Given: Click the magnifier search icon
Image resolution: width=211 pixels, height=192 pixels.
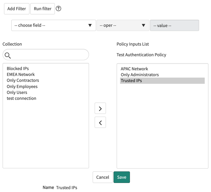Looking at the screenshot, I should point(8,55).
